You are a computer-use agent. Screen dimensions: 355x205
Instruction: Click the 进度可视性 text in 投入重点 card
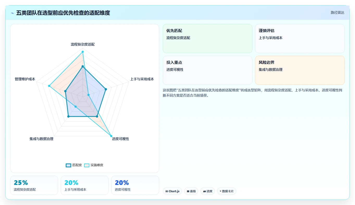click(175, 70)
